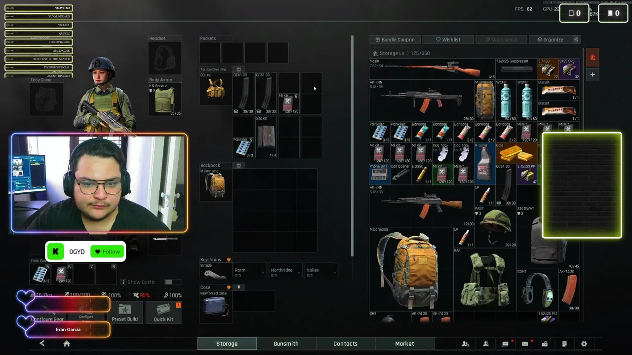Open the Workbench button

[x=501, y=39]
